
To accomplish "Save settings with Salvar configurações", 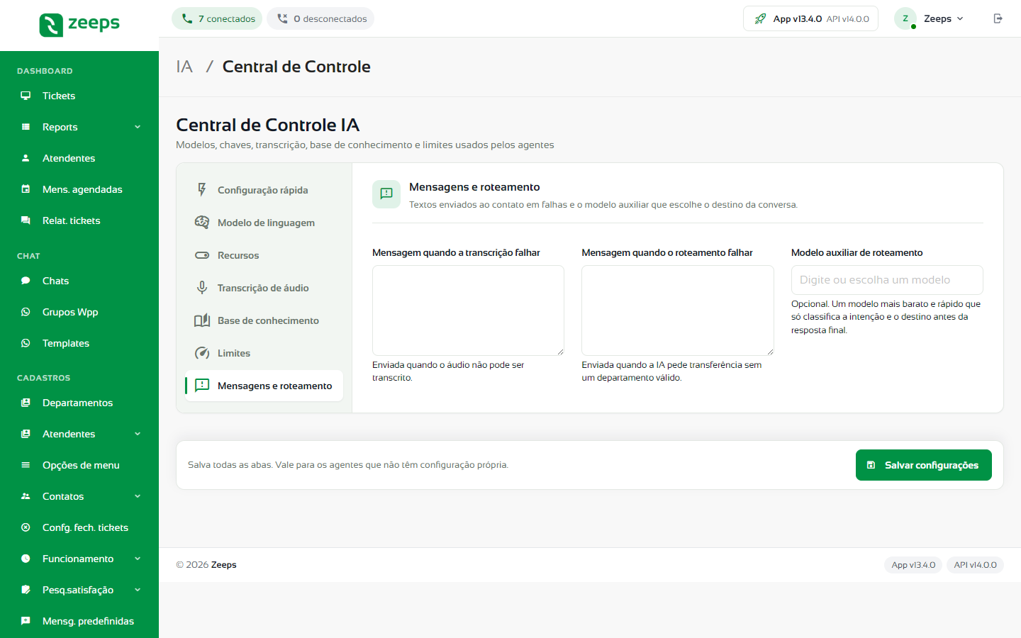I will point(923,465).
